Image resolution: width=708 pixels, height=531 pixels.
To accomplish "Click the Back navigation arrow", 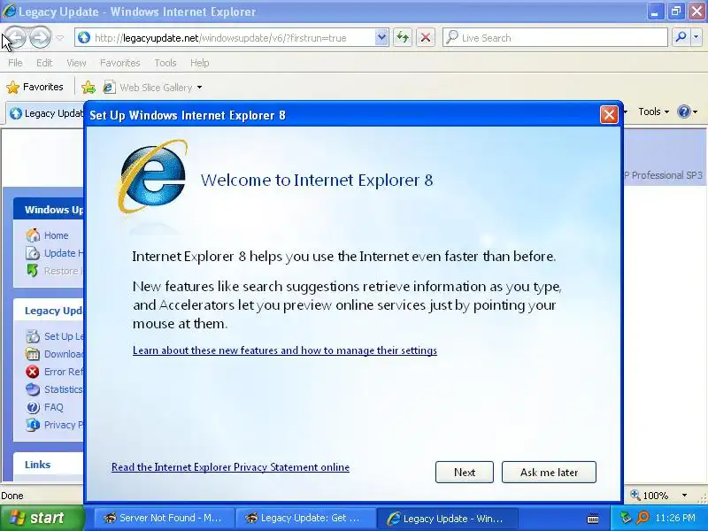I will click(x=15, y=37).
